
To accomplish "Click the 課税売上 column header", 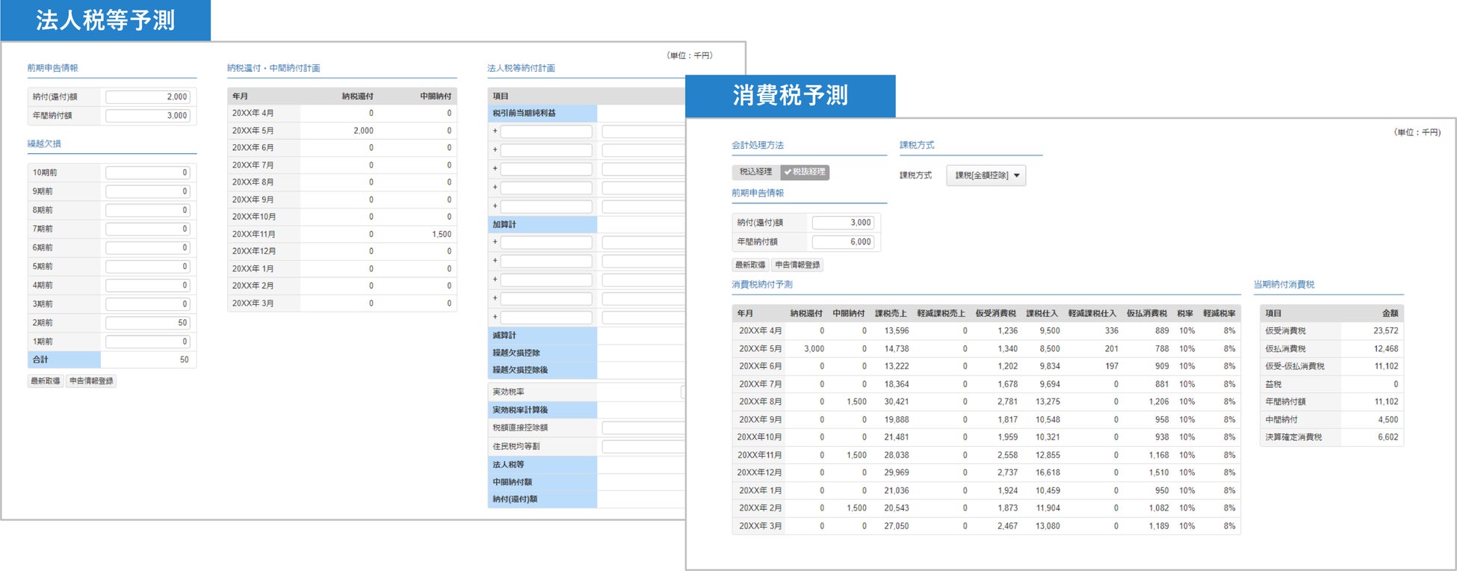I will tap(891, 314).
